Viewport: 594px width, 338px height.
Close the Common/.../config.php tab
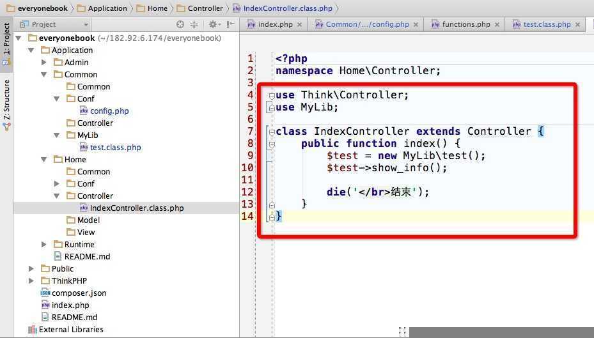point(416,25)
